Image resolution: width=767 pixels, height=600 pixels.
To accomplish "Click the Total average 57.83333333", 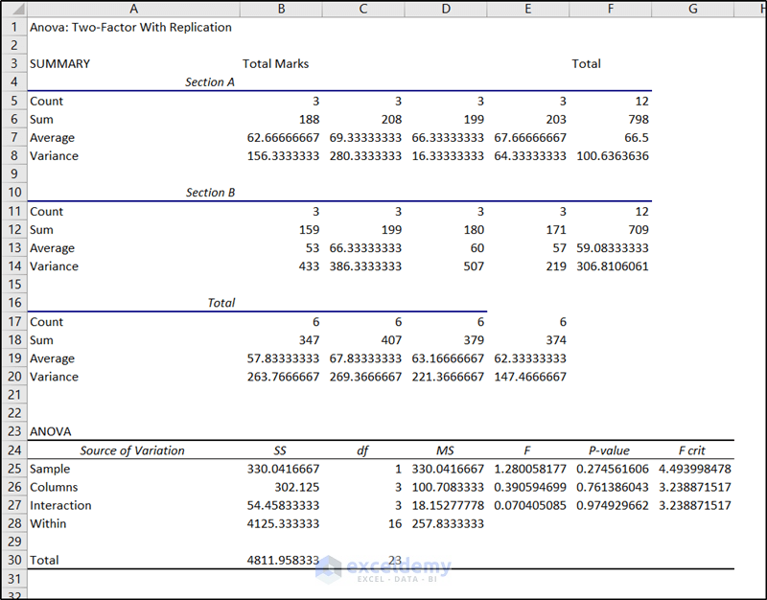I will click(x=283, y=358).
